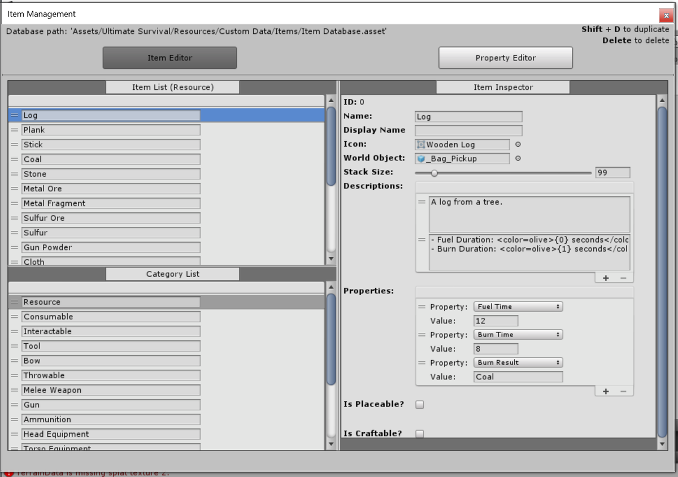
Task: Click the minus button under Properties
Action: point(623,391)
